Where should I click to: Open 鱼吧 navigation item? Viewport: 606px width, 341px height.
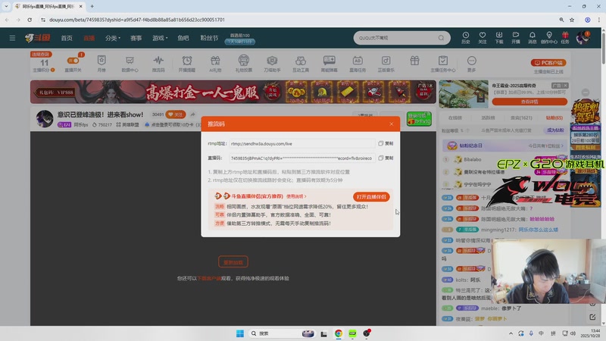pos(183,38)
